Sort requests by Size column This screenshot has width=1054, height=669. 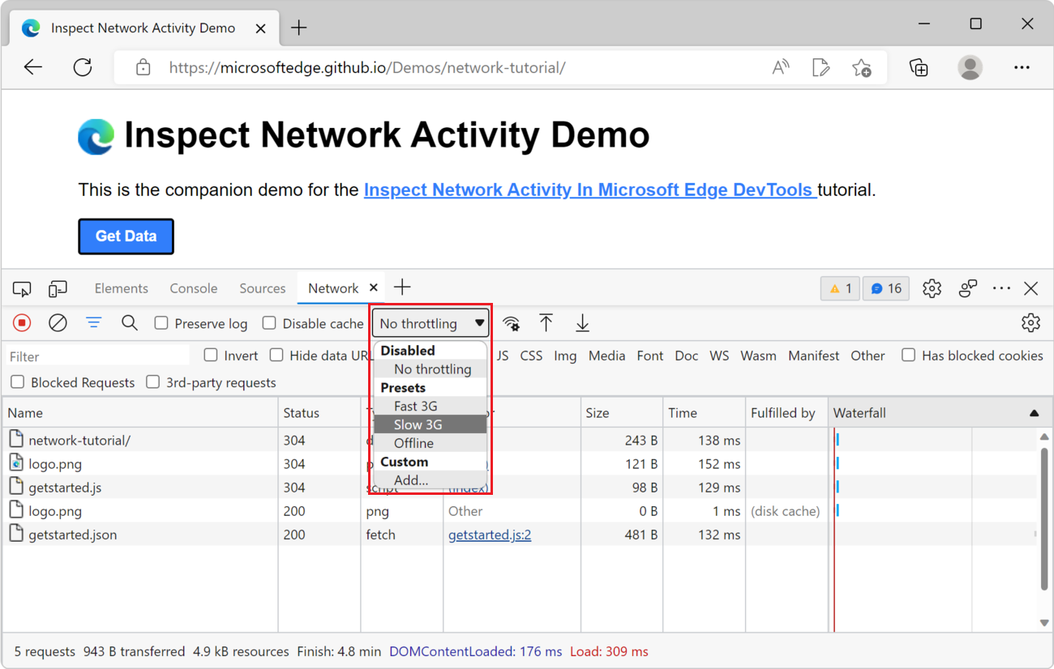[x=622, y=413]
